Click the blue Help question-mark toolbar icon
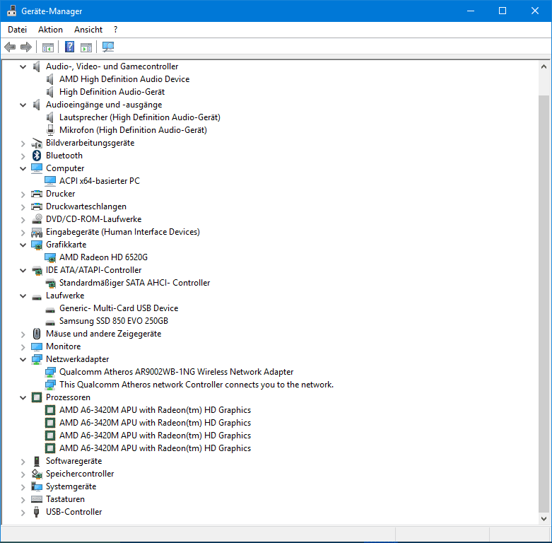 coord(70,47)
